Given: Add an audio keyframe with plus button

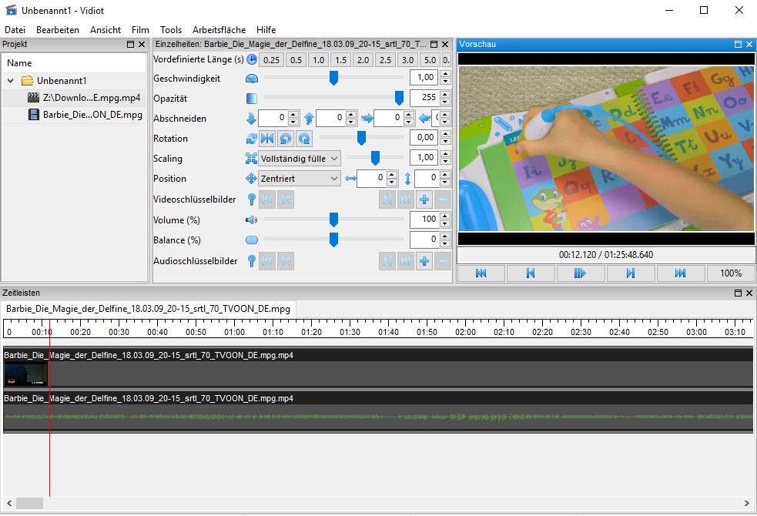Looking at the screenshot, I should coord(424,261).
